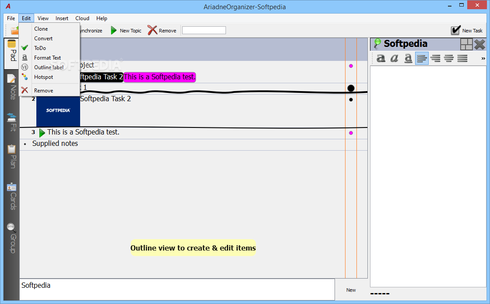Click the New Topic toolbar button
Screen dimensions: 490x304
(126, 31)
